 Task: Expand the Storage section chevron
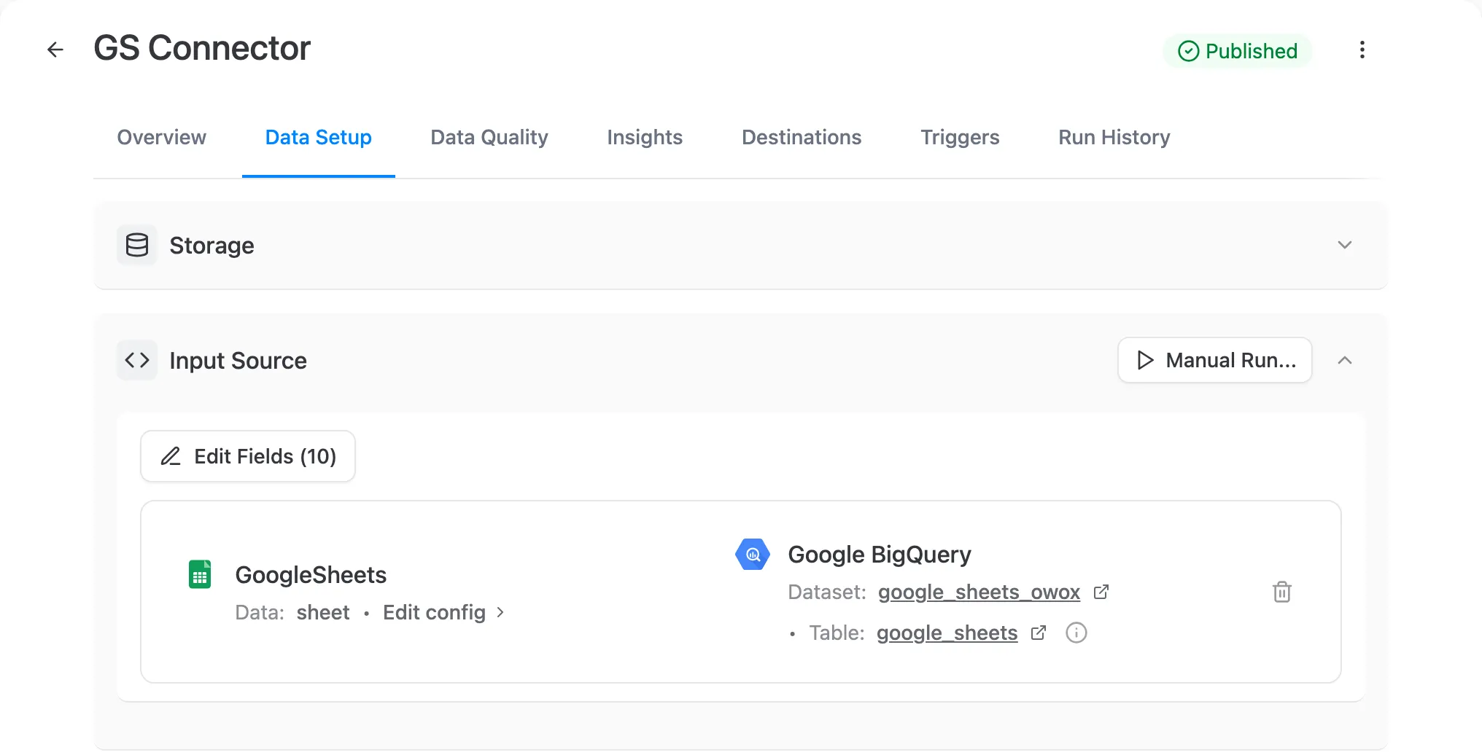(1345, 245)
